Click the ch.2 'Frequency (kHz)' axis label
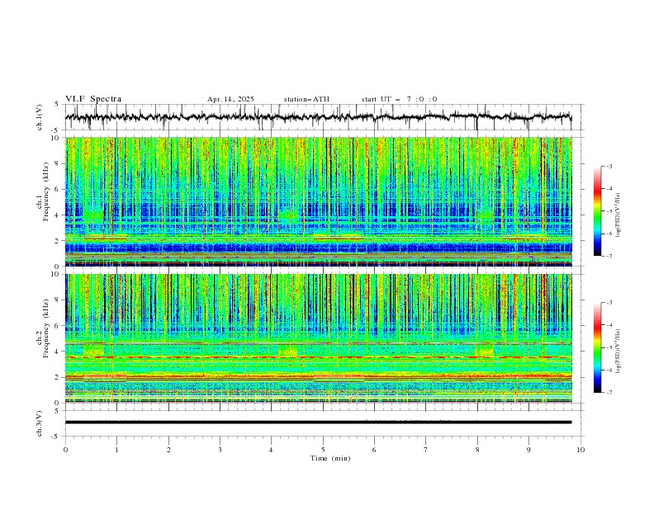Image resolution: width=654 pixels, height=505 pixels. click(x=46, y=328)
